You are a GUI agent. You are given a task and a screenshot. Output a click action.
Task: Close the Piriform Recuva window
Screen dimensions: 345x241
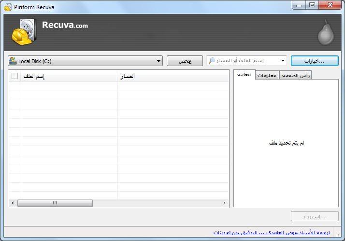pos(330,5)
